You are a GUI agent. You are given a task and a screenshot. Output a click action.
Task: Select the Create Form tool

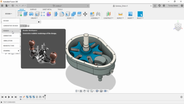[x=49, y=14]
